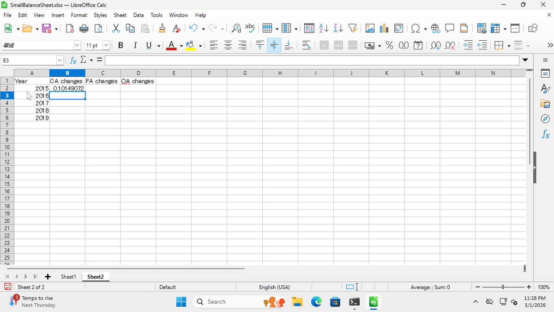Toggle Wrap Text option

pyautogui.click(x=306, y=45)
